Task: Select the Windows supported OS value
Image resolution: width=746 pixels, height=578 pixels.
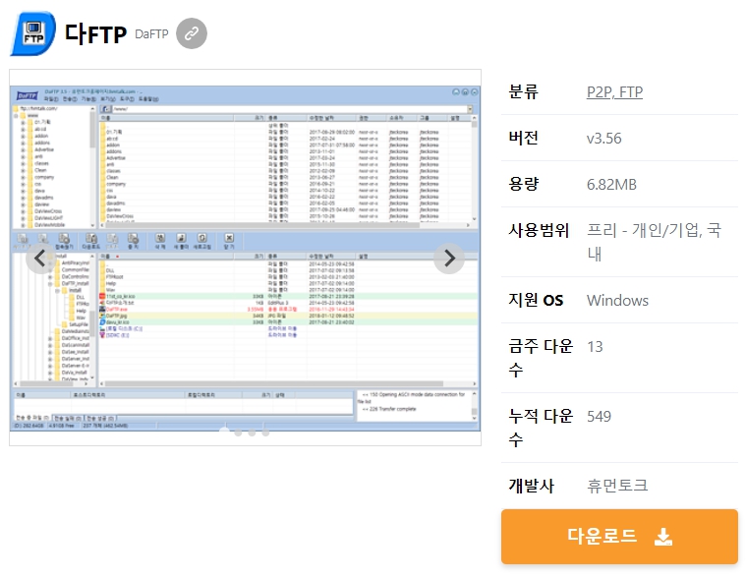Action: pos(617,301)
